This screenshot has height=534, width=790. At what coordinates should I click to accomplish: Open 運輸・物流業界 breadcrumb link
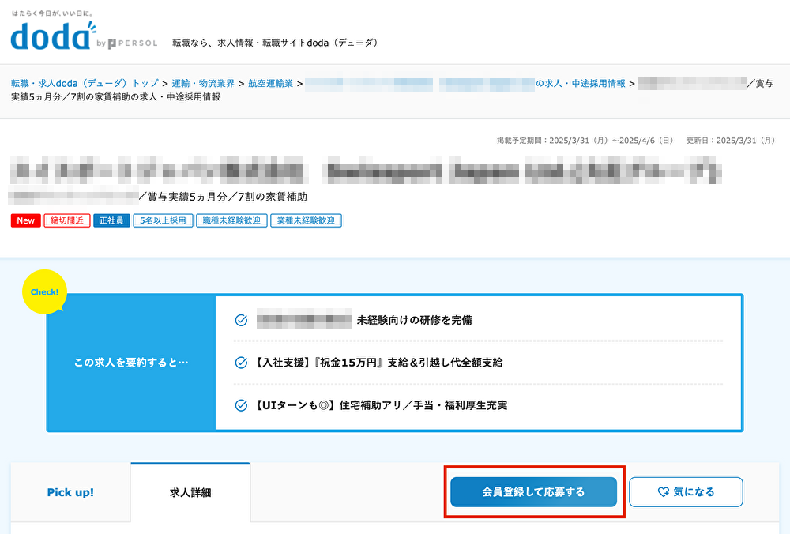point(203,83)
